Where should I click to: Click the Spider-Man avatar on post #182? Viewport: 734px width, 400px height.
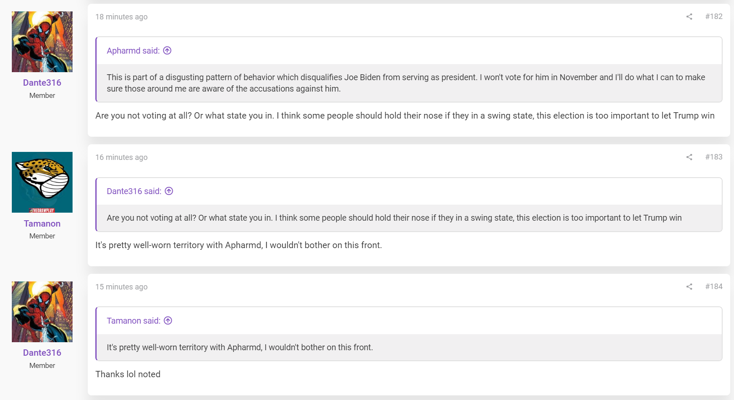(x=42, y=42)
